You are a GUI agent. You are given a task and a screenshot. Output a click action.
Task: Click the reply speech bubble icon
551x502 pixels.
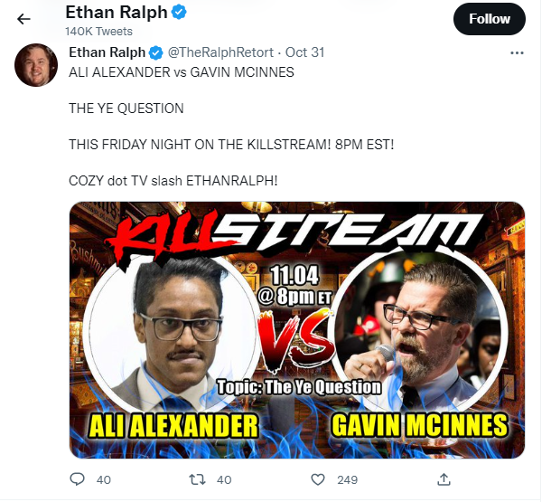pos(78,479)
